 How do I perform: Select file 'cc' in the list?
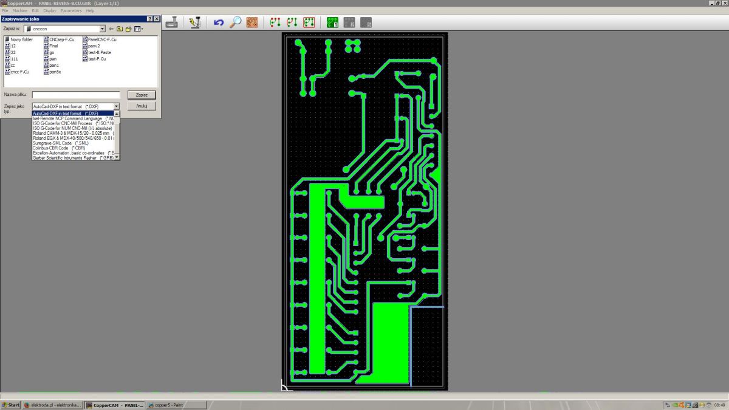click(x=10, y=65)
